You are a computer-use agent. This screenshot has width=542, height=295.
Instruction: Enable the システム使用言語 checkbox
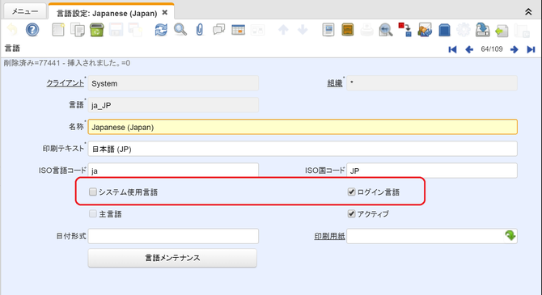click(x=93, y=192)
